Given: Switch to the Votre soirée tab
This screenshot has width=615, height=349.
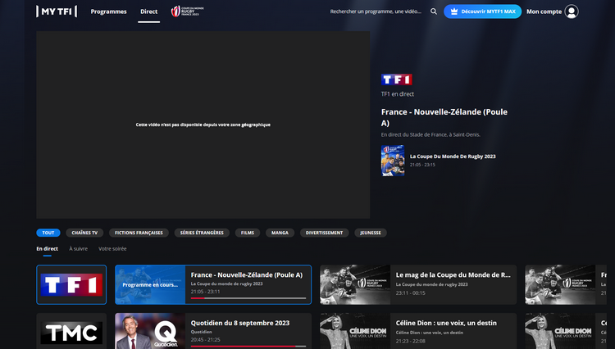Looking at the screenshot, I should tap(112, 249).
